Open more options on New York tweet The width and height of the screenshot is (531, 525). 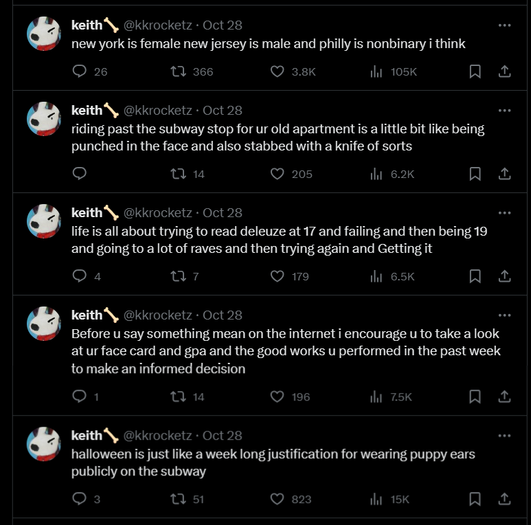[504, 25]
